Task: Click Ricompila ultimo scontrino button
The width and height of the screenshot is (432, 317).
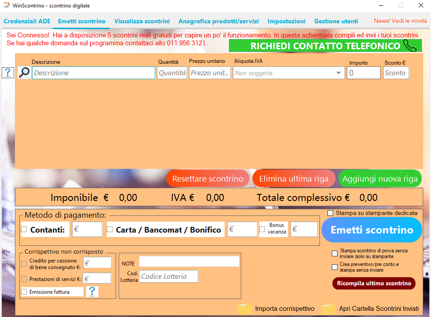Action: tap(374, 284)
